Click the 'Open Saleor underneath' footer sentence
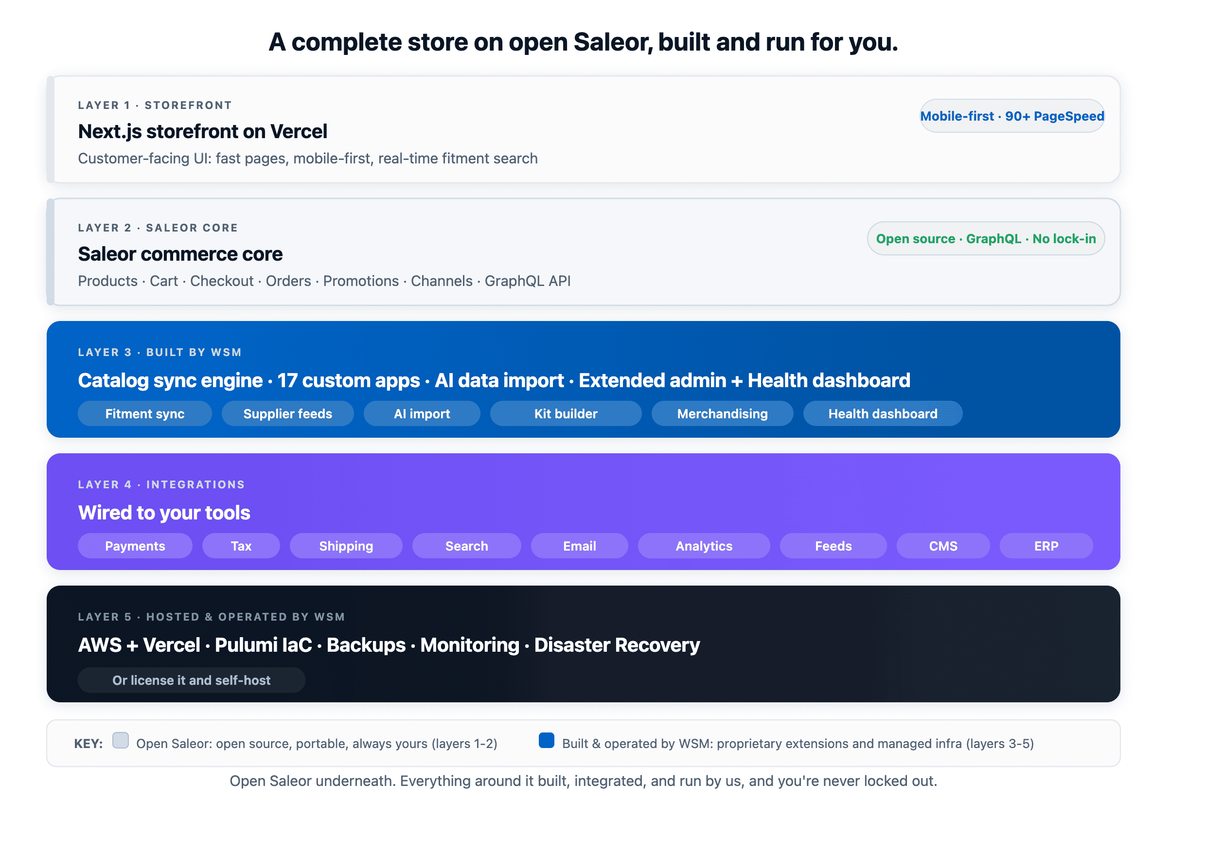1206x856 pixels. [x=583, y=782]
